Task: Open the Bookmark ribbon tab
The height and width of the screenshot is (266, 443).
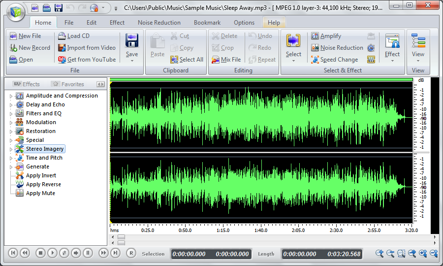Action: pos(207,23)
